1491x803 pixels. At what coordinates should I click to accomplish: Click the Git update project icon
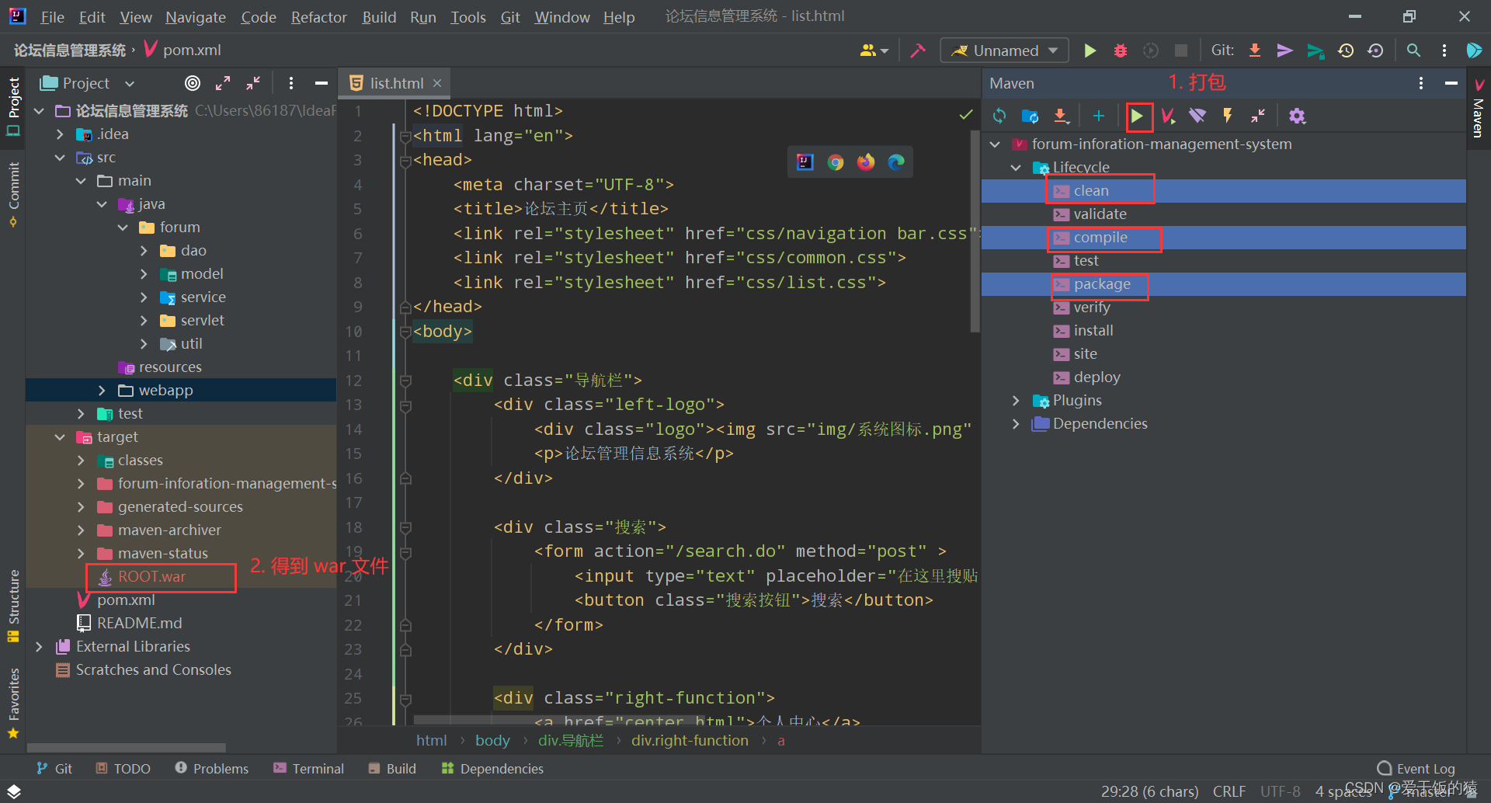coord(1254,50)
